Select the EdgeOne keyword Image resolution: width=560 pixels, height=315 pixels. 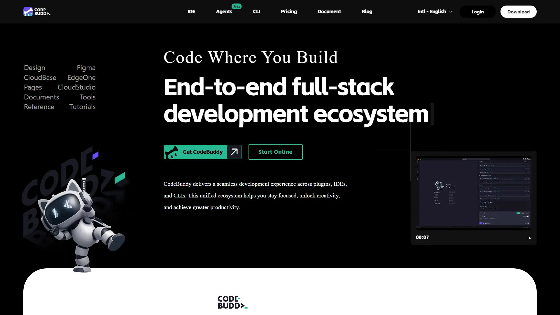[x=81, y=78]
